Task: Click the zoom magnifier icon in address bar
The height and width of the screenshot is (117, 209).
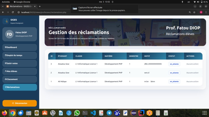Action: pyautogui.click(x=190, y=12)
